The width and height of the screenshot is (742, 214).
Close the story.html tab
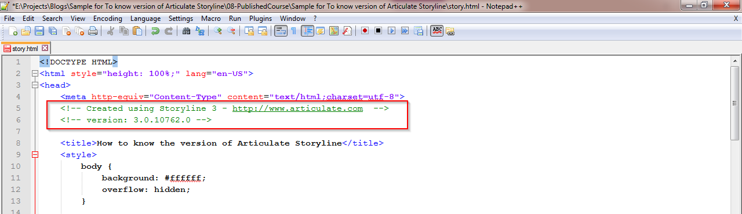45,49
